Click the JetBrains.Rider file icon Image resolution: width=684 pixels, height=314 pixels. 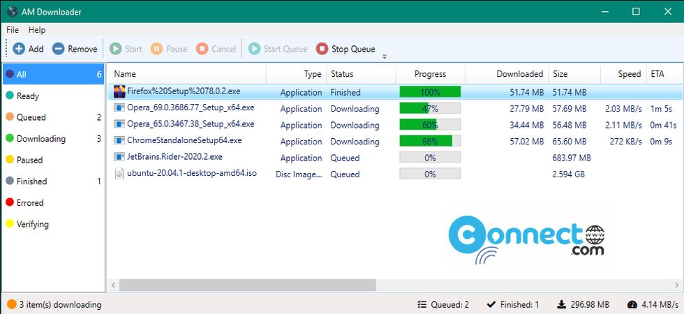[x=119, y=156]
